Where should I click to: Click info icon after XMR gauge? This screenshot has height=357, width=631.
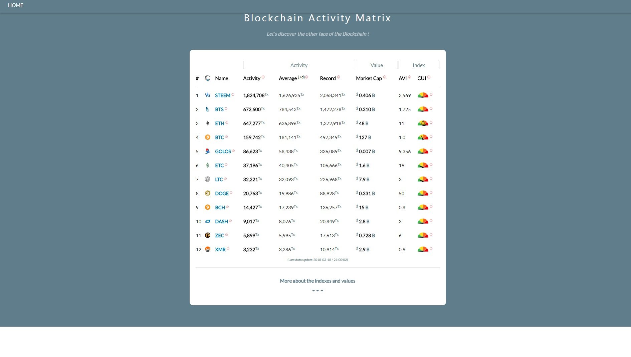431,249
